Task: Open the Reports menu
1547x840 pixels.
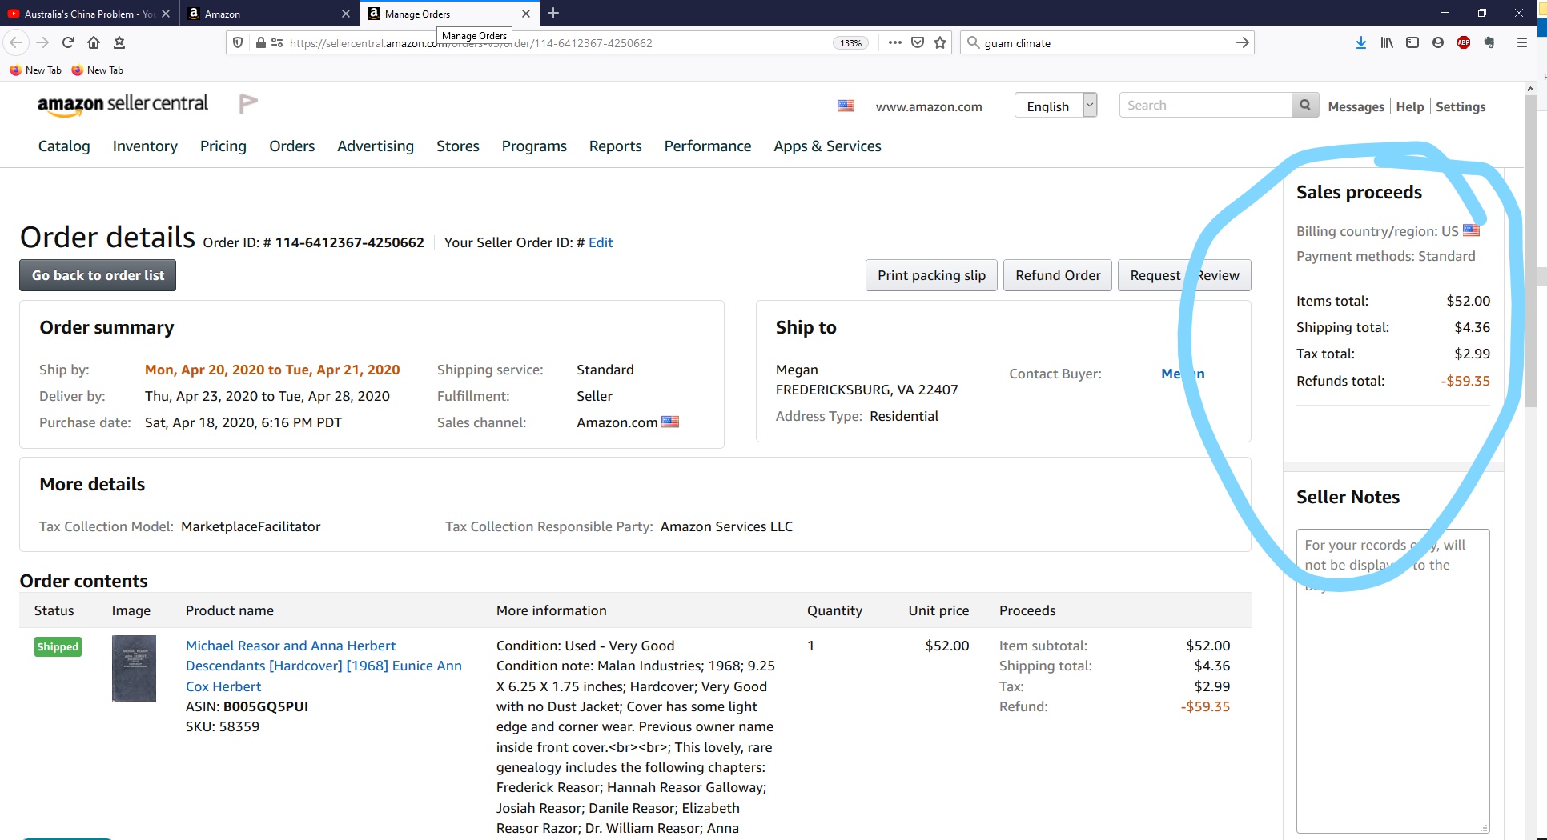Action: coord(615,146)
